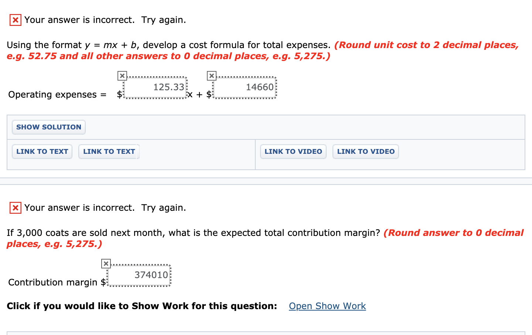Image resolution: width=532 pixels, height=335 pixels.
Task: Select the fixed cost field containing 14660
Action: [245, 88]
